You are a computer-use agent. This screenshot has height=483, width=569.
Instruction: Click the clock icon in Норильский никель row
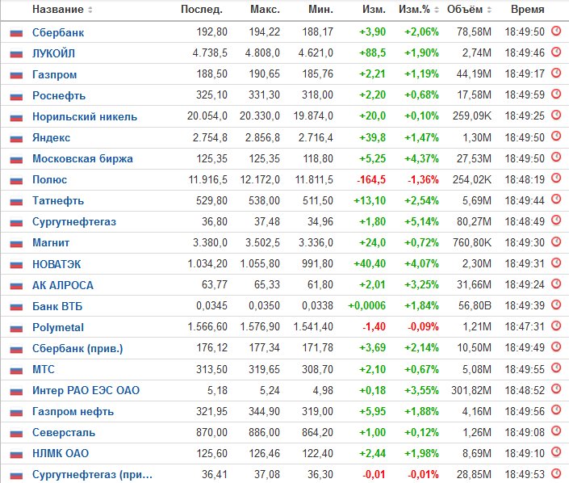pyautogui.click(x=556, y=115)
